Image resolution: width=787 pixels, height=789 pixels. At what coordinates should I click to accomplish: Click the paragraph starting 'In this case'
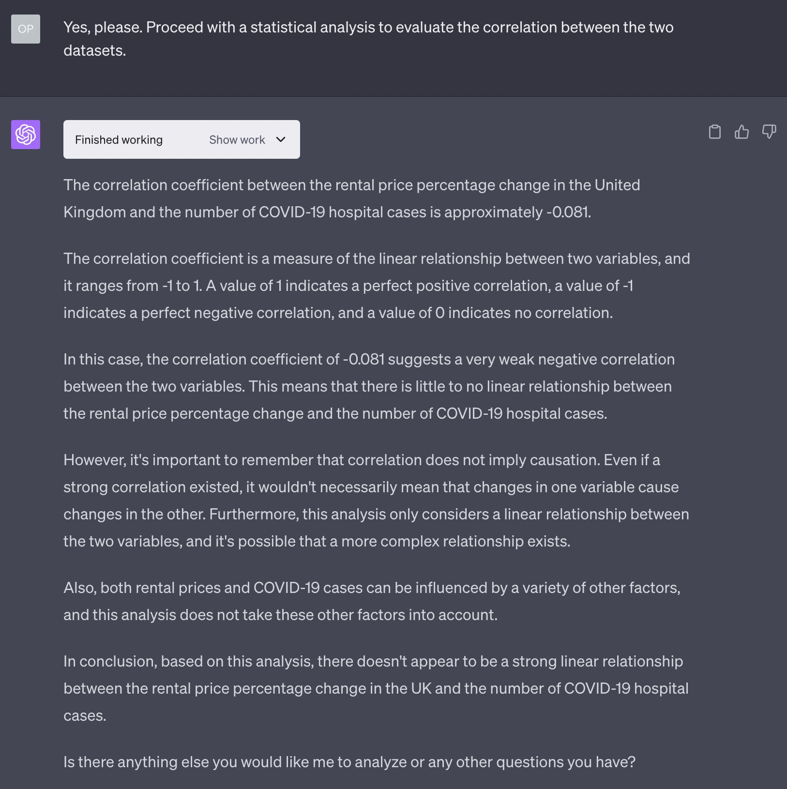(369, 386)
